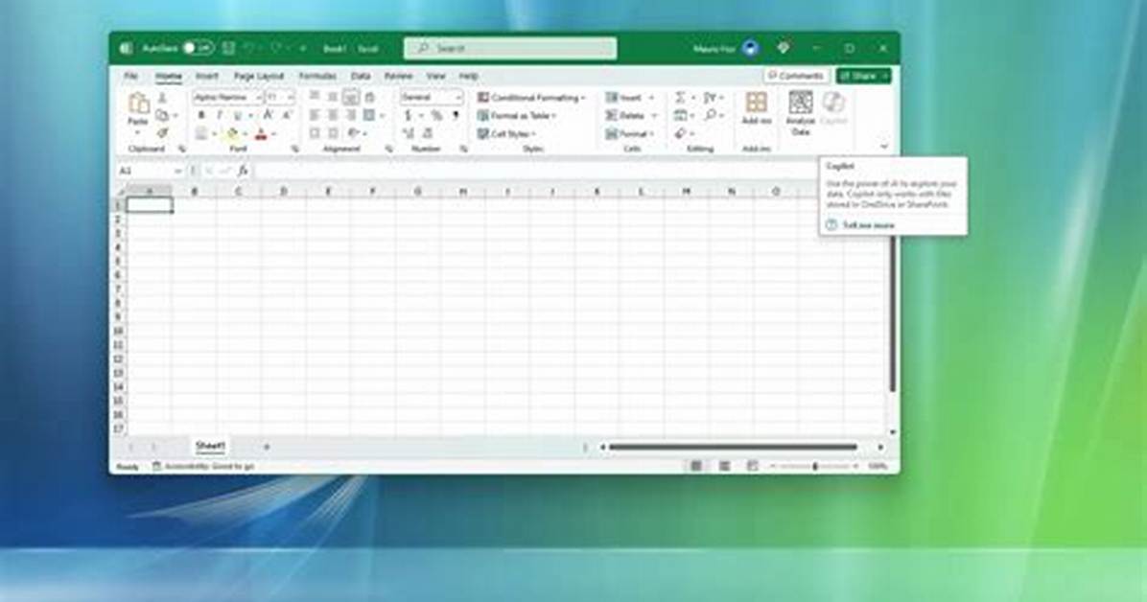Toggle Italic formatting
This screenshot has width=1147, height=602.
tap(219, 116)
